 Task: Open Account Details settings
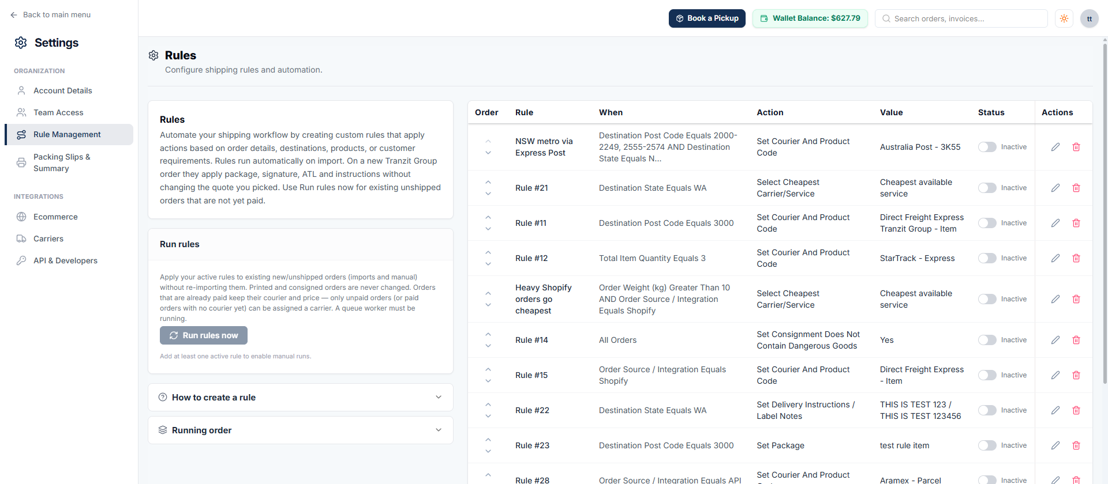[69, 90]
